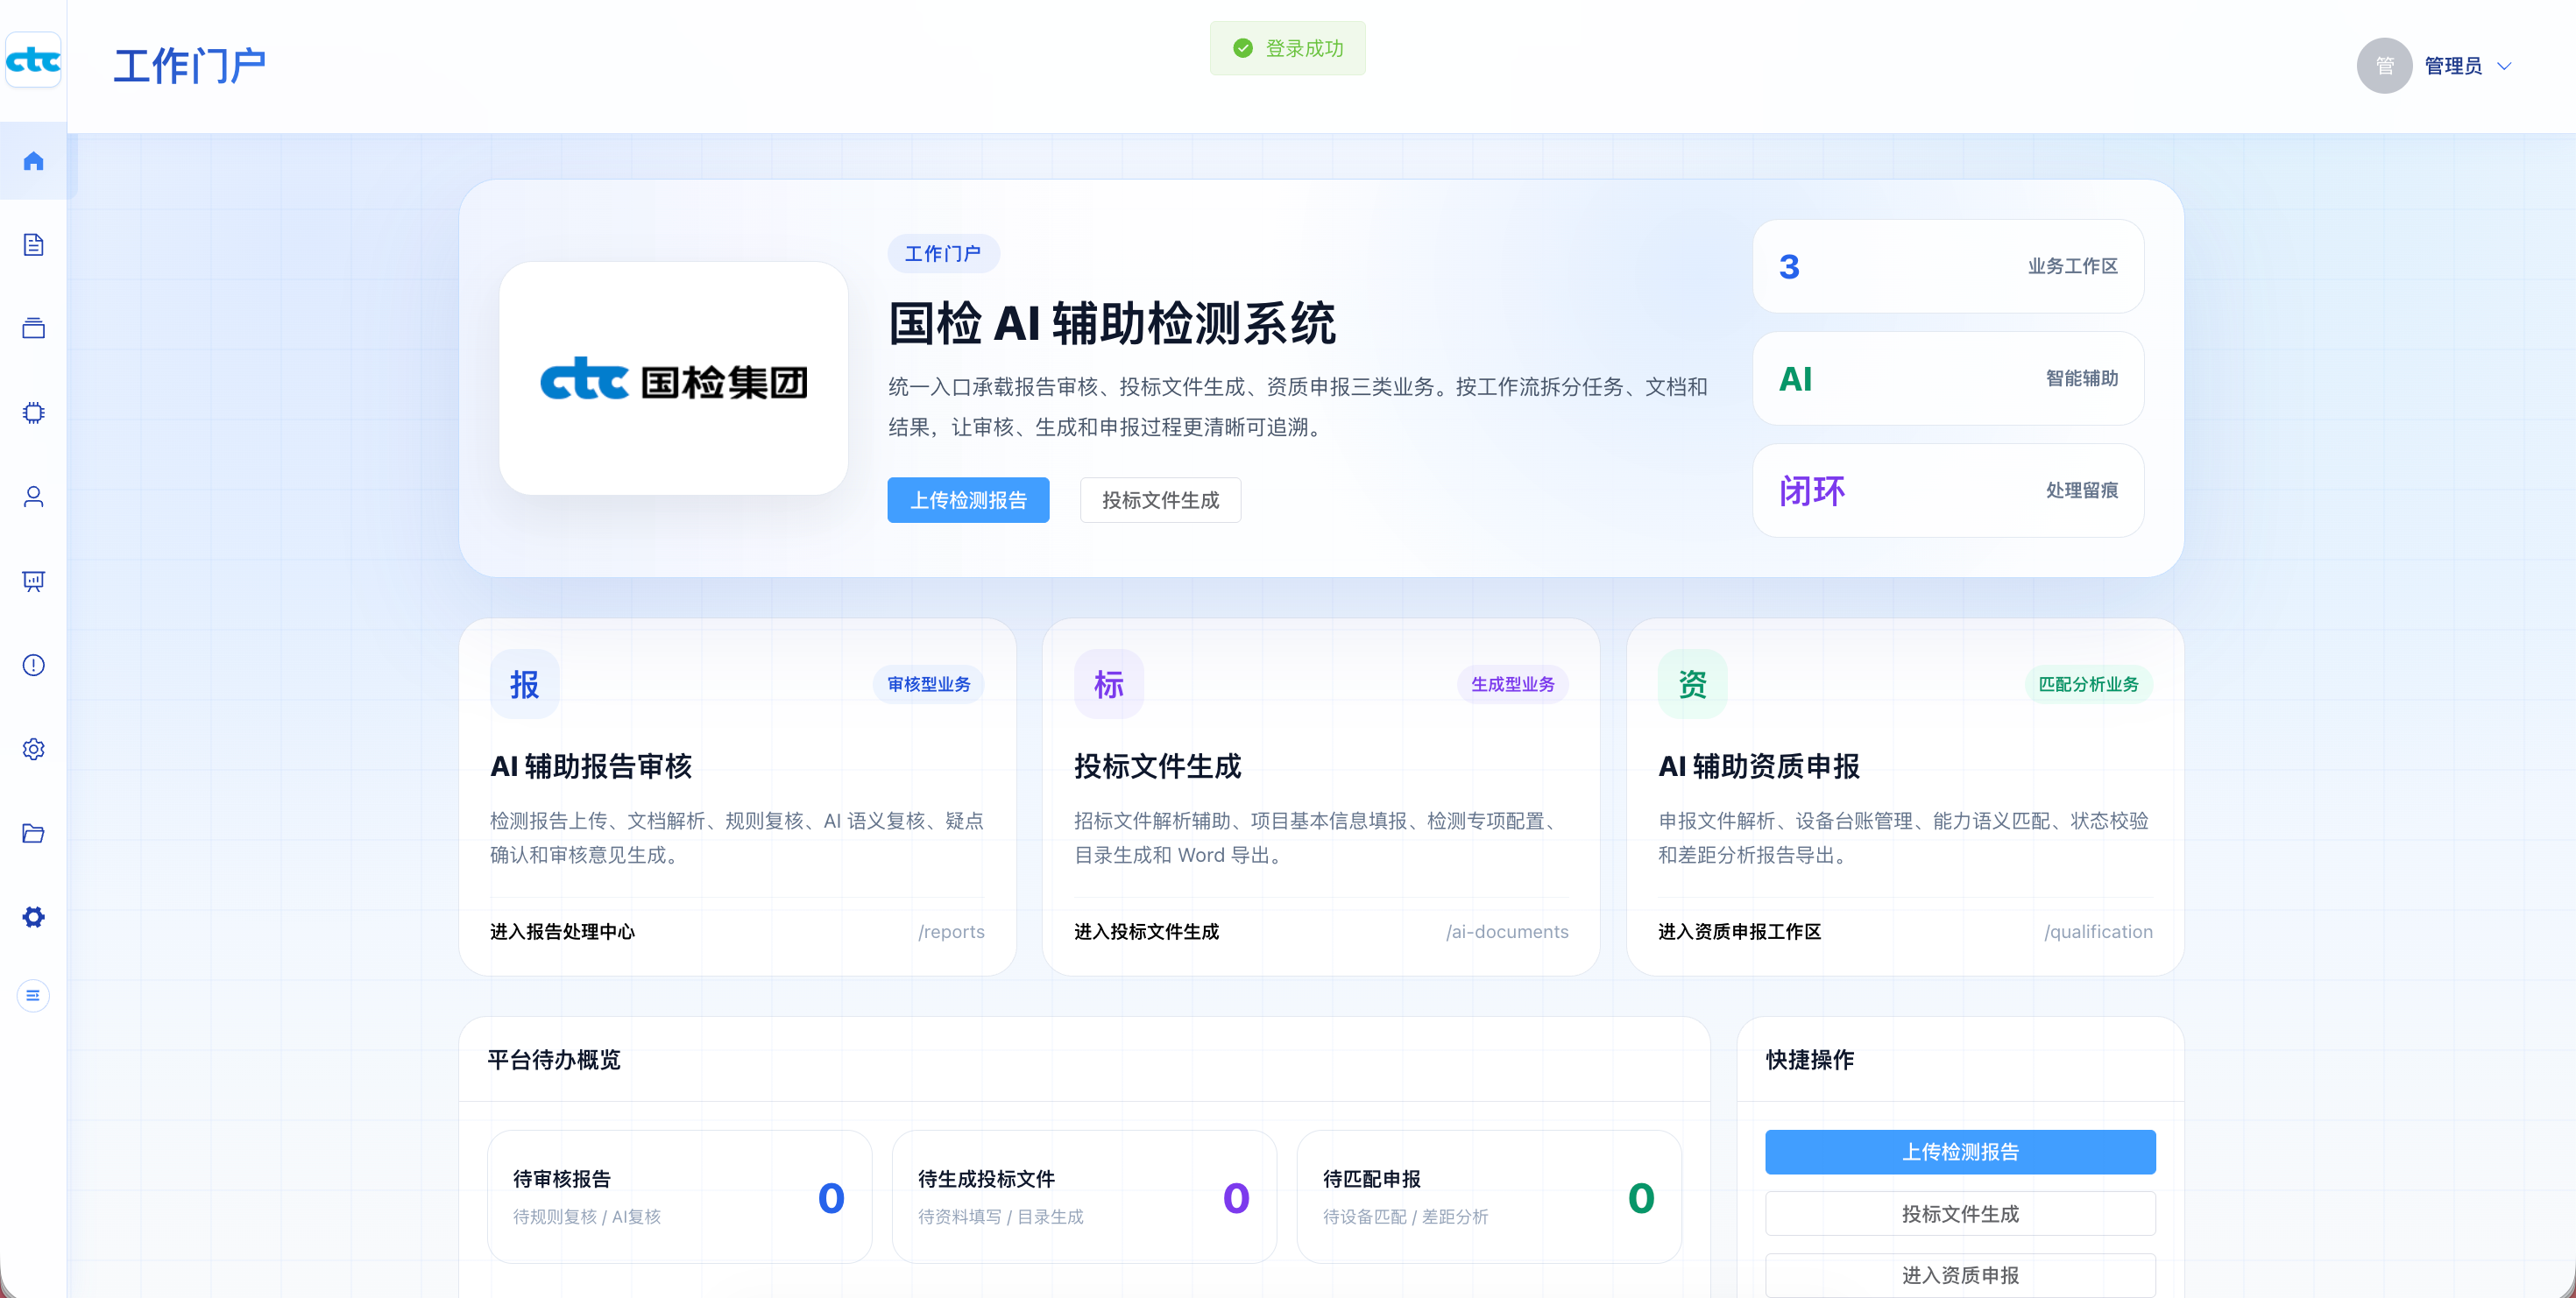
Task: Click the 待资料填写 / 目录生成 subtitle
Action: (1001, 1217)
